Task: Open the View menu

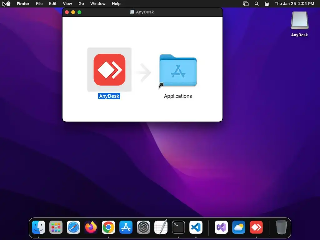Action: tap(67, 4)
